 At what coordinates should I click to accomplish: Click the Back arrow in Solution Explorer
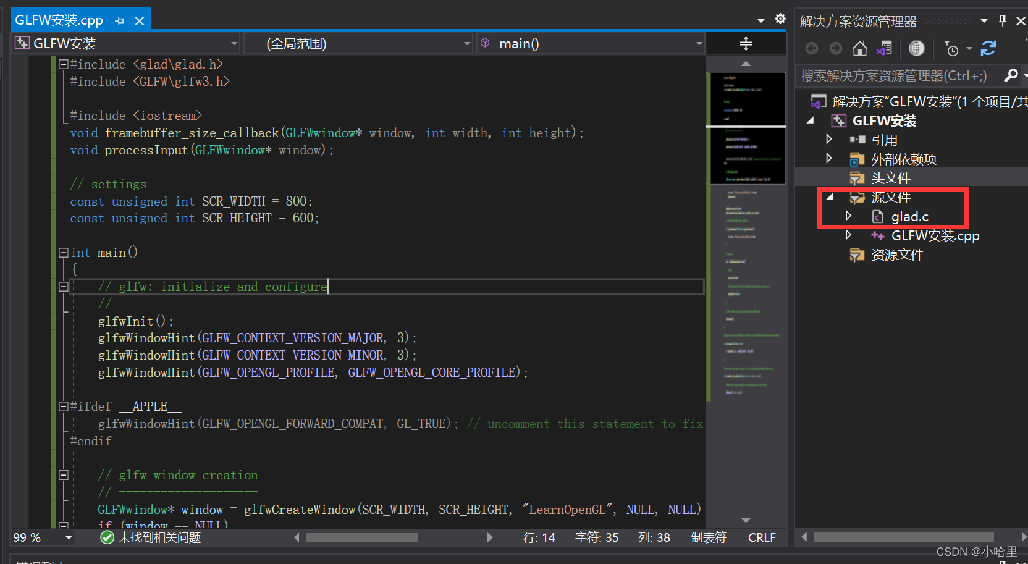812,48
